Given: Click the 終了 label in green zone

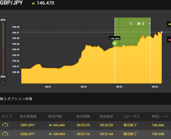Looking at the screenshot, I should click(x=141, y=24).
